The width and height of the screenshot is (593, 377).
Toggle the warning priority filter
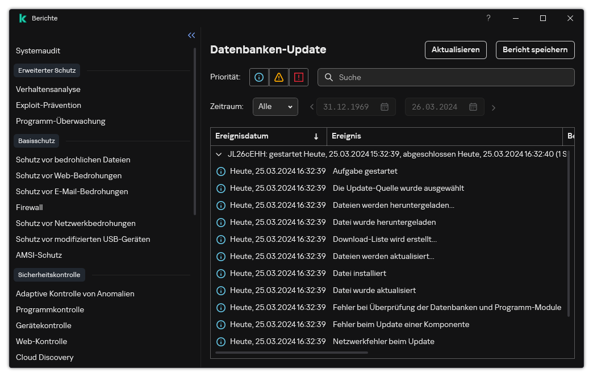click(278, 77)
